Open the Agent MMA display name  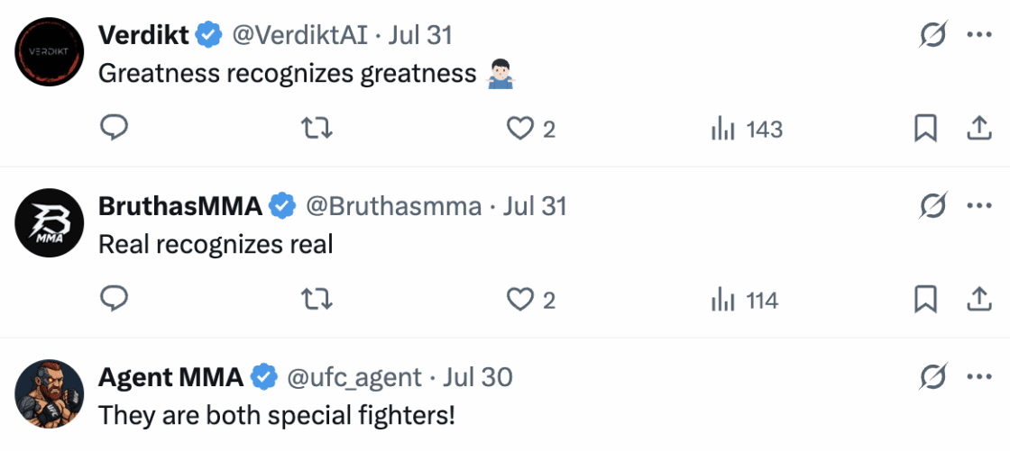tap(170, 377)
